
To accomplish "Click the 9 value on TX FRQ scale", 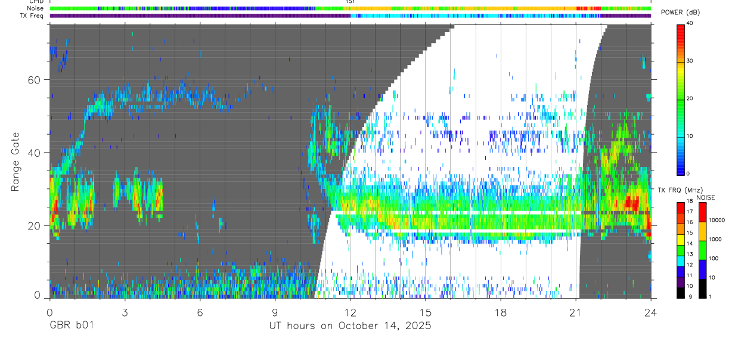I will click(689, 297).
